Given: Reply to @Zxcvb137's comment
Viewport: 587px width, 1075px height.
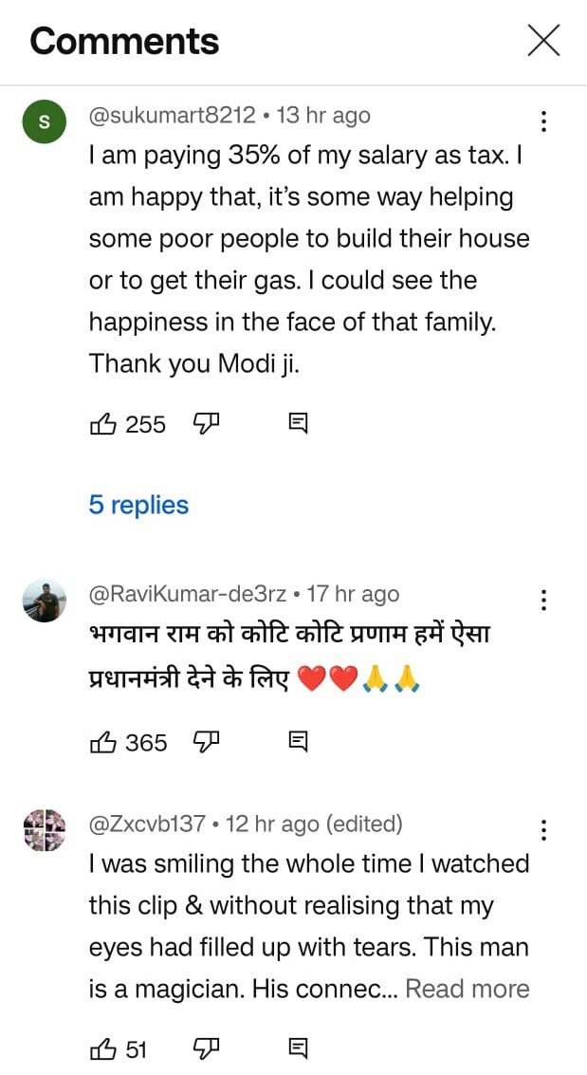Looking at the screenshot, I should coord(298,1047).
